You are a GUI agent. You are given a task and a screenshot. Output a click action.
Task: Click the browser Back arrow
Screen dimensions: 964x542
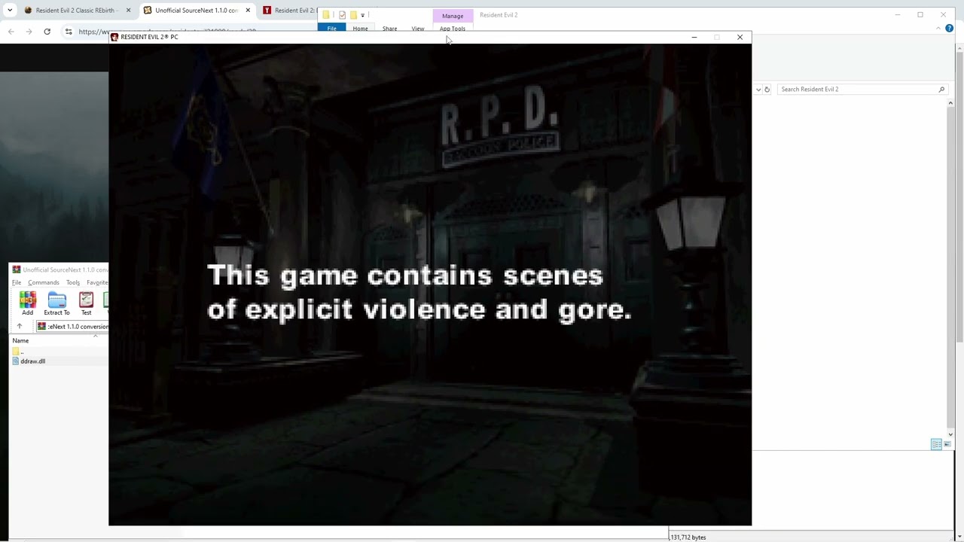click(x=11, y=32)
